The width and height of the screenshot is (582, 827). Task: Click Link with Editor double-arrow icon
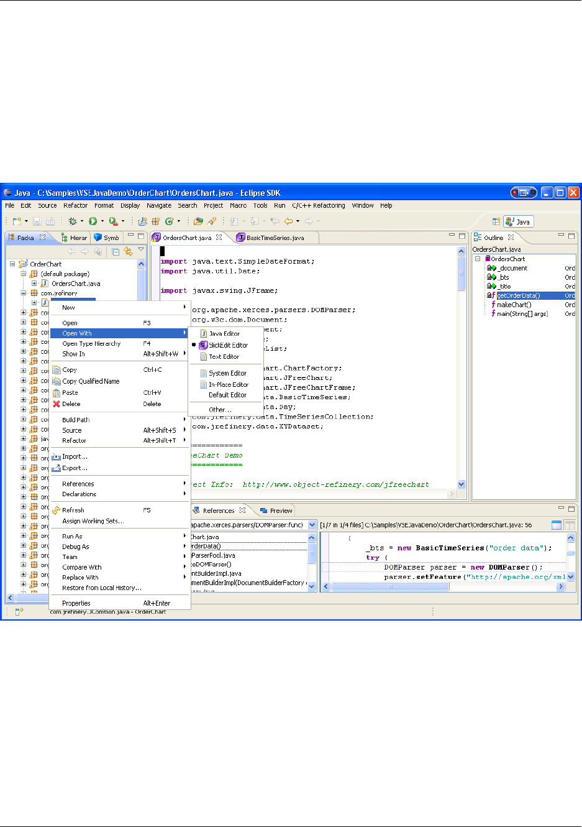[128, 252]
